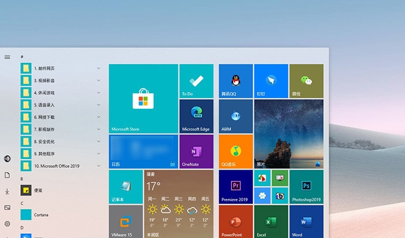The width and height of the screenshot is (405, 238).
Task: Click the B section header letter
Action: [21, 179]
